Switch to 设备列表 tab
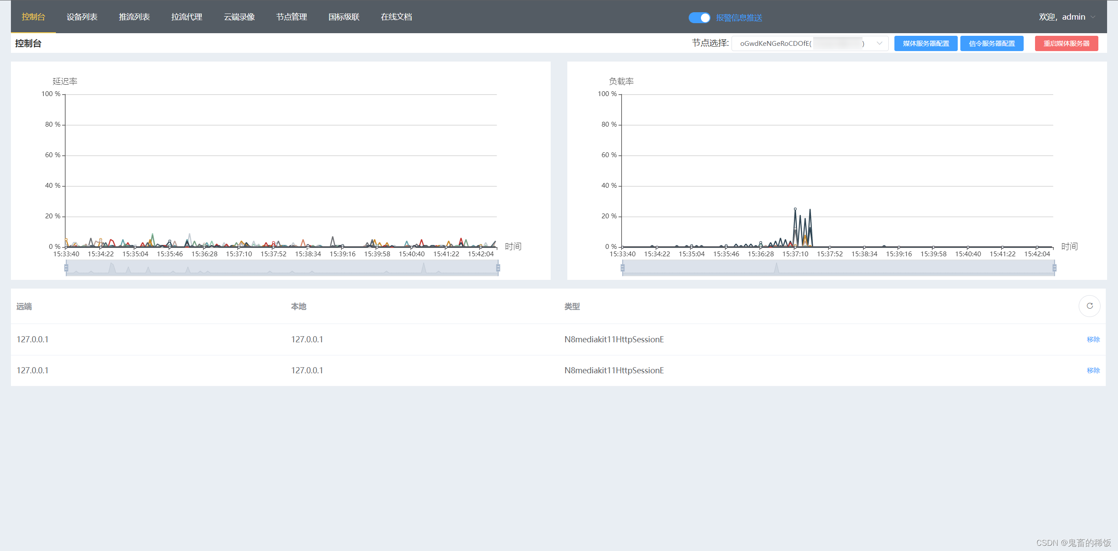The height and width of the screenshot is (551, 1118). click(x=82, y=17)
